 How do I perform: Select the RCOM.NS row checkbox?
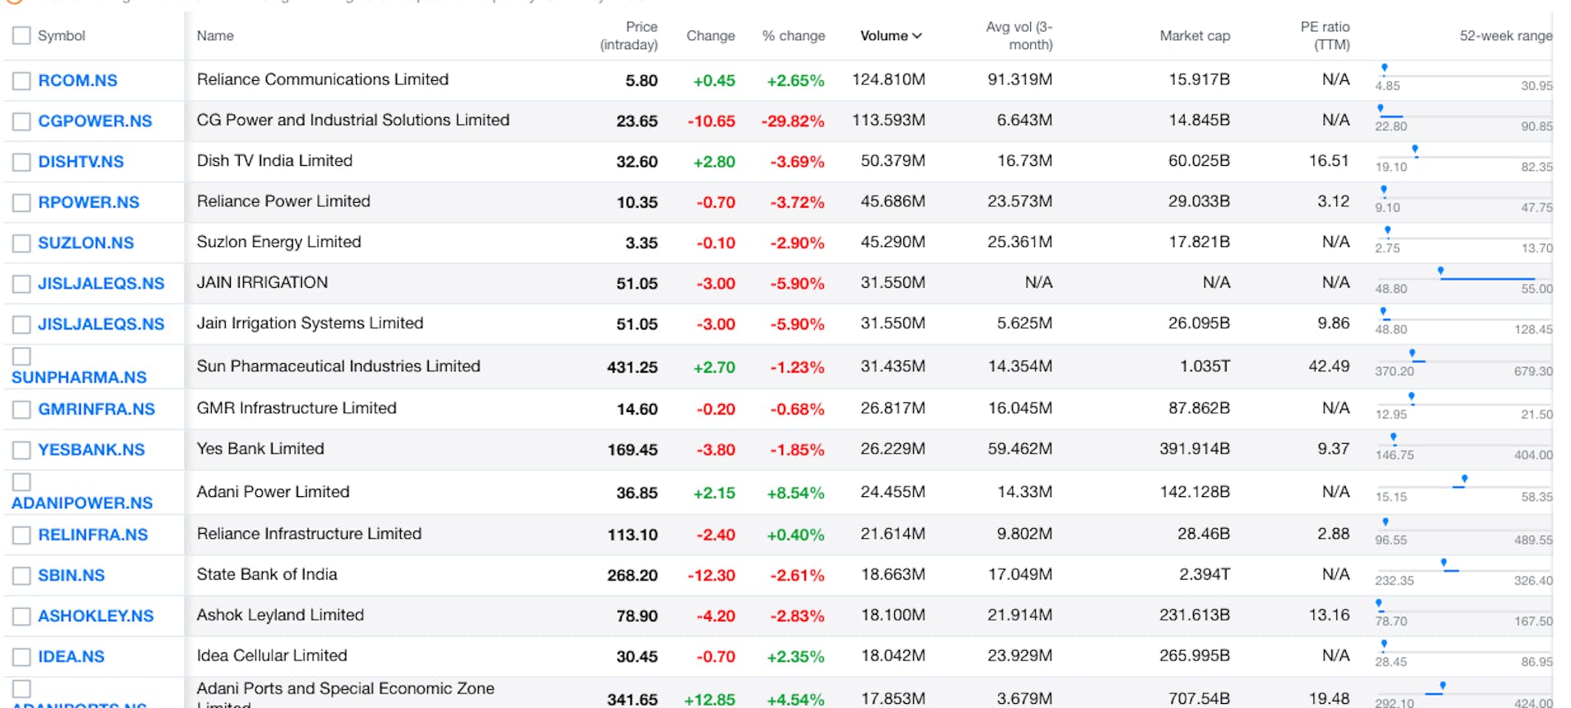[x=22, y=81]
